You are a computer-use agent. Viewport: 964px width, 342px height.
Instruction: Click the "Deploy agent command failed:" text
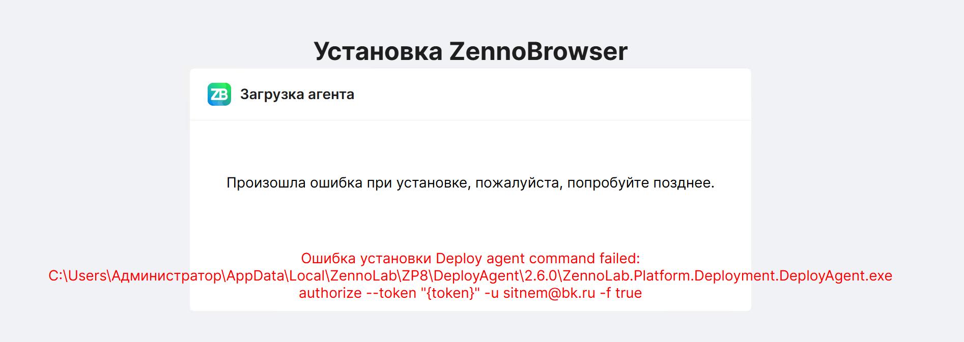[x=537, y=259]
